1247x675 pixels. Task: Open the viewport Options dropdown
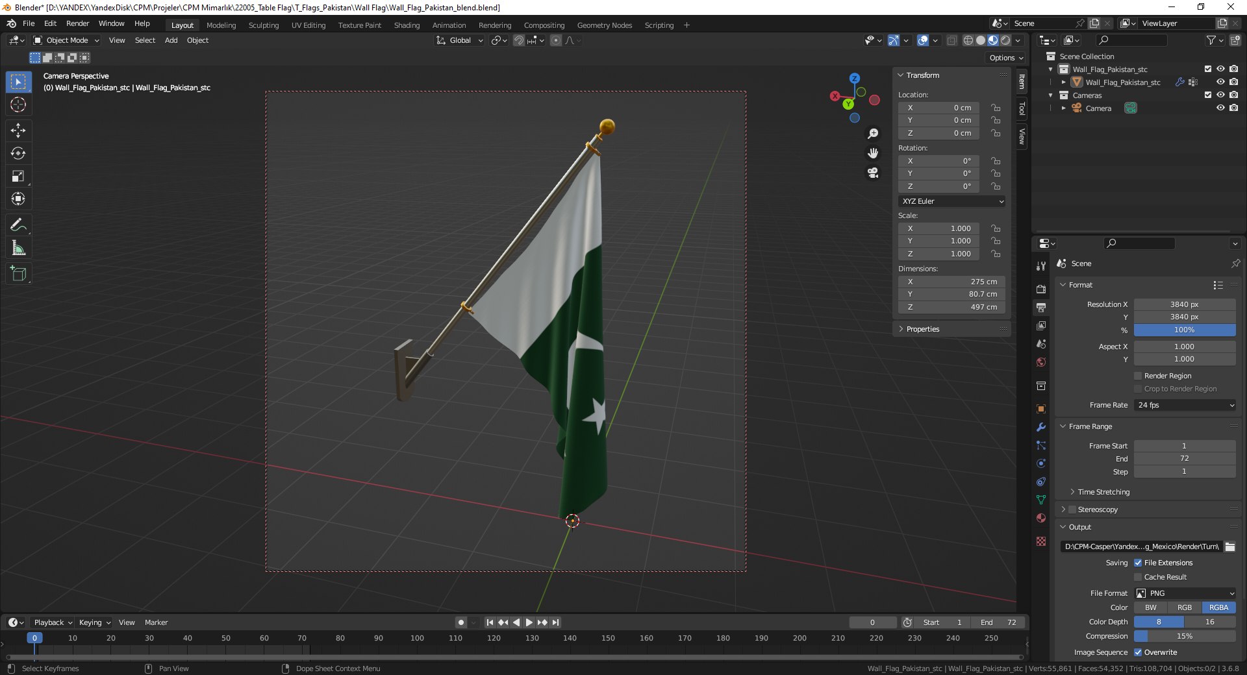(1006, 58)
